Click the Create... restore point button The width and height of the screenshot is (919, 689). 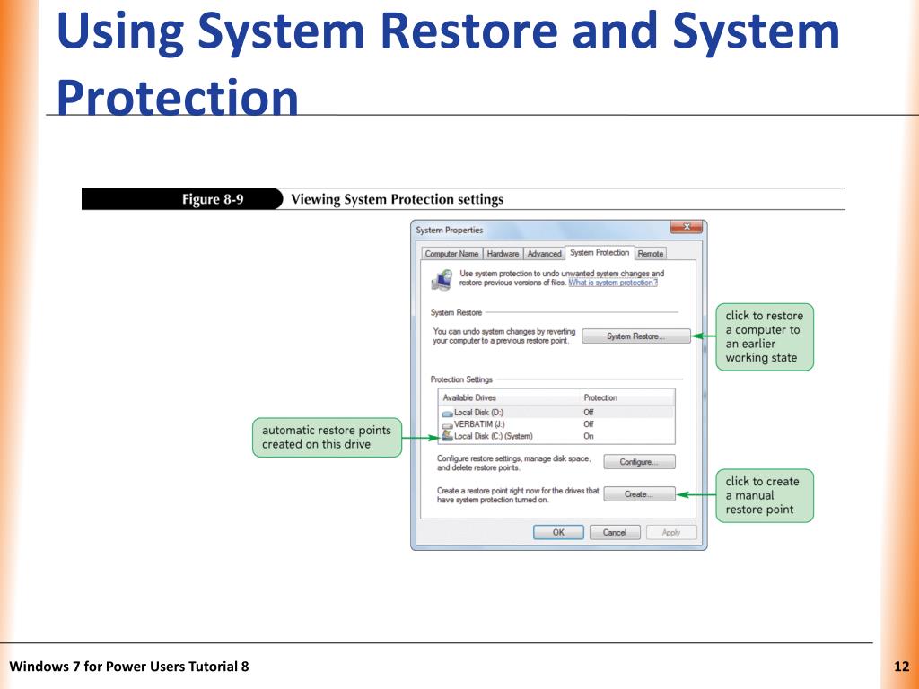(639, 494)
